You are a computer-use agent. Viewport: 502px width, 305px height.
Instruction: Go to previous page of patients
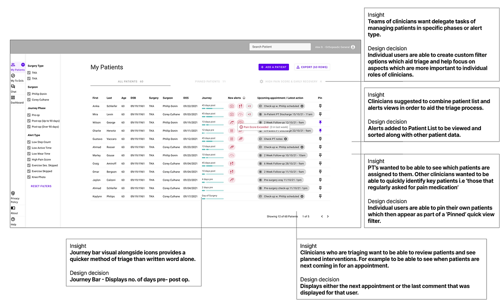tap(322, 217)
